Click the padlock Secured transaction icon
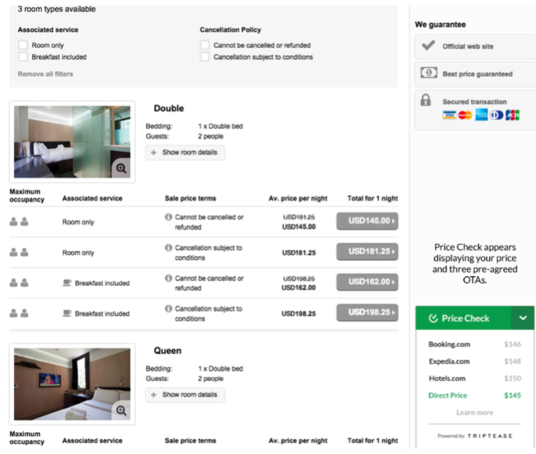Image resolution: width=536 pixels, height=454 pixels. [x=426, y=101]
